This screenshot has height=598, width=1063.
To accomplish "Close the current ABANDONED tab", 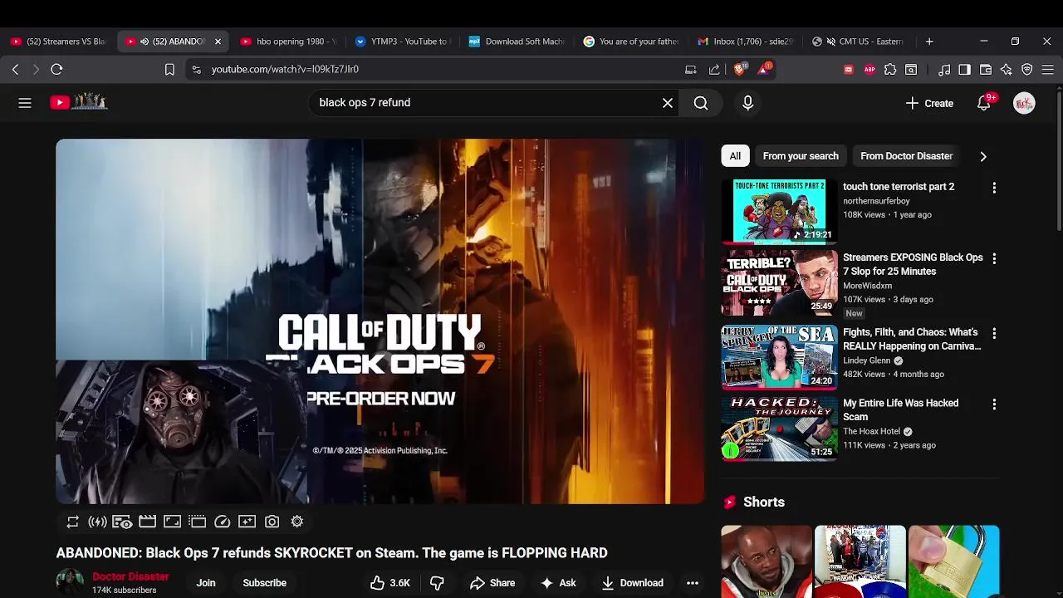I will pos(218,42).
